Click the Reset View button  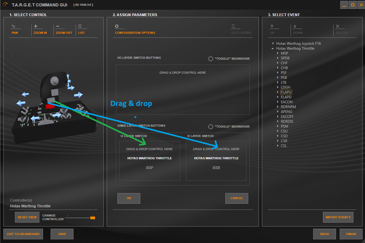point(27,217)
